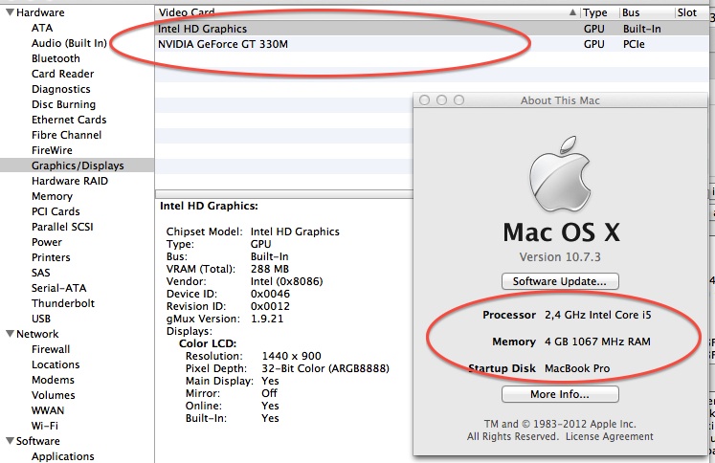This screenshot has height=463, width=715.
Task: Close the About This Mac window
Action: [424, 99]
